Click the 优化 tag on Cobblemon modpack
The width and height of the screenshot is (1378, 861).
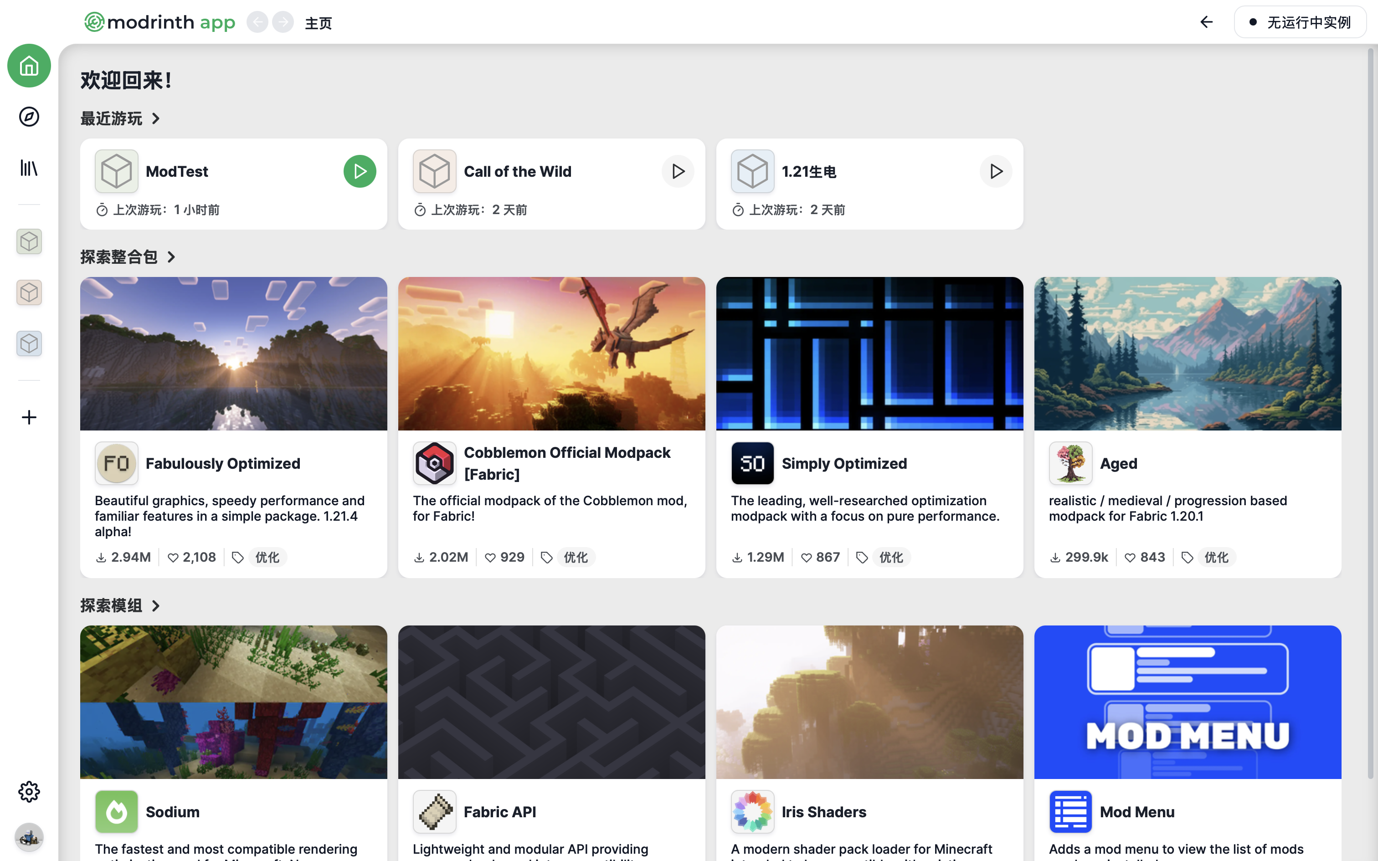(576, 558)
